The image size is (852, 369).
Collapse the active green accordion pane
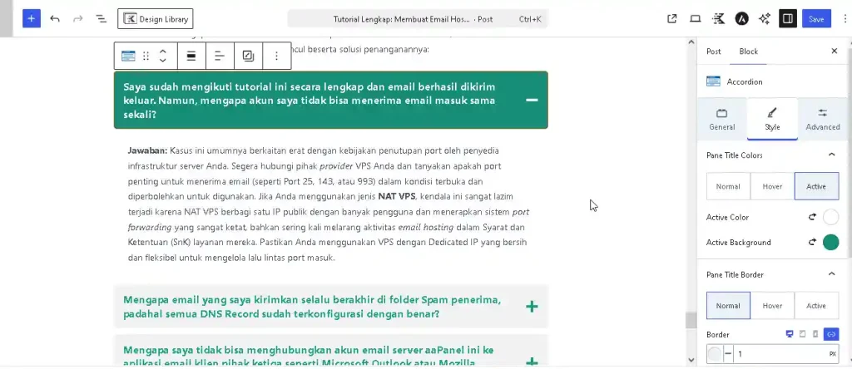[x=532, y=100]
